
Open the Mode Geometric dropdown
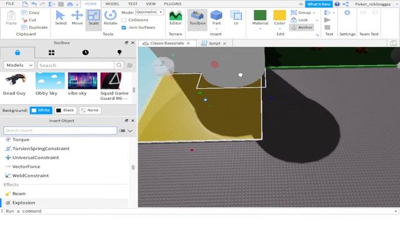click(x=149, y=12)
